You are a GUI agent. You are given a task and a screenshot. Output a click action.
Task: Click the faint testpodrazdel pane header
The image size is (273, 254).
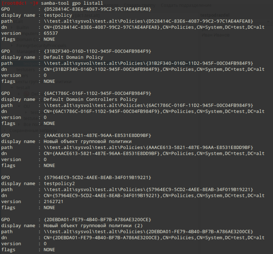pyautogui.click(x=215, y=15)
